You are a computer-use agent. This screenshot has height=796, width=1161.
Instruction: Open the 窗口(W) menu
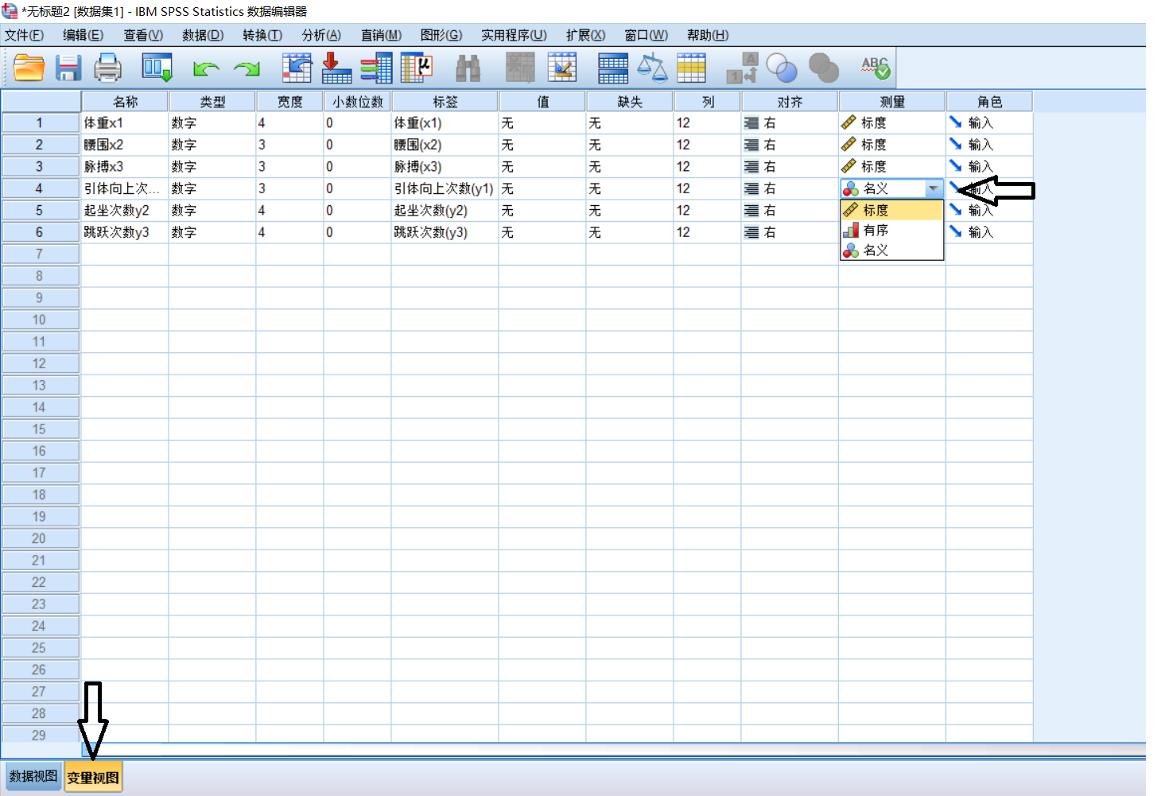pyautogui.click(x=646, y=35)
